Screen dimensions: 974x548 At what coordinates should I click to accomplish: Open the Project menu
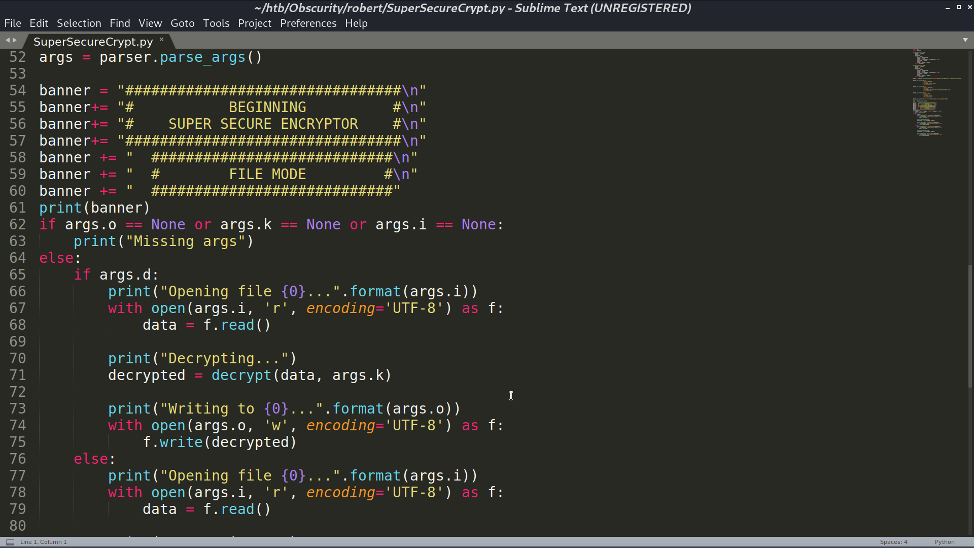(x=255, y=23)
